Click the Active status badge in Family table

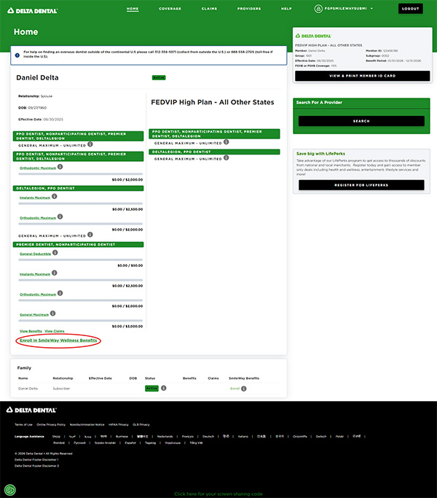151,388
